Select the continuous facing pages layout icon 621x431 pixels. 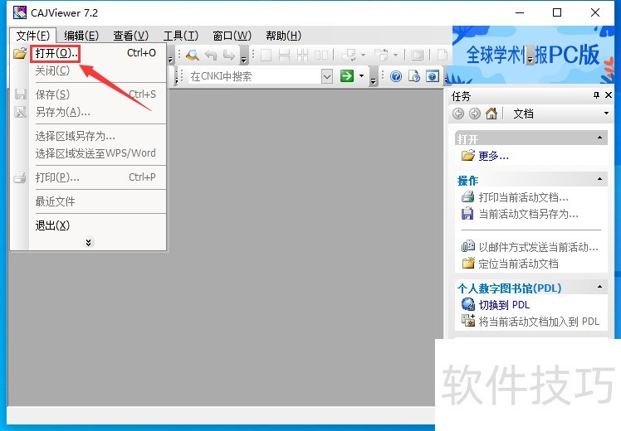pyautogui.click(x=302, y=55)
